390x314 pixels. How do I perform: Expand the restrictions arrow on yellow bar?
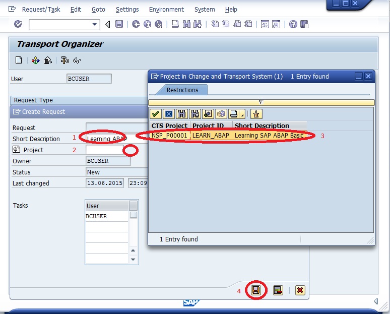261,102
